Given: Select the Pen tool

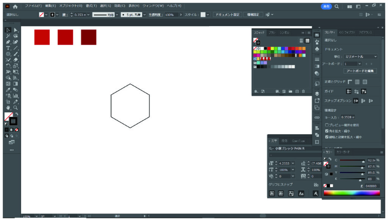Looking at the screenshot, I should point(8,42).
